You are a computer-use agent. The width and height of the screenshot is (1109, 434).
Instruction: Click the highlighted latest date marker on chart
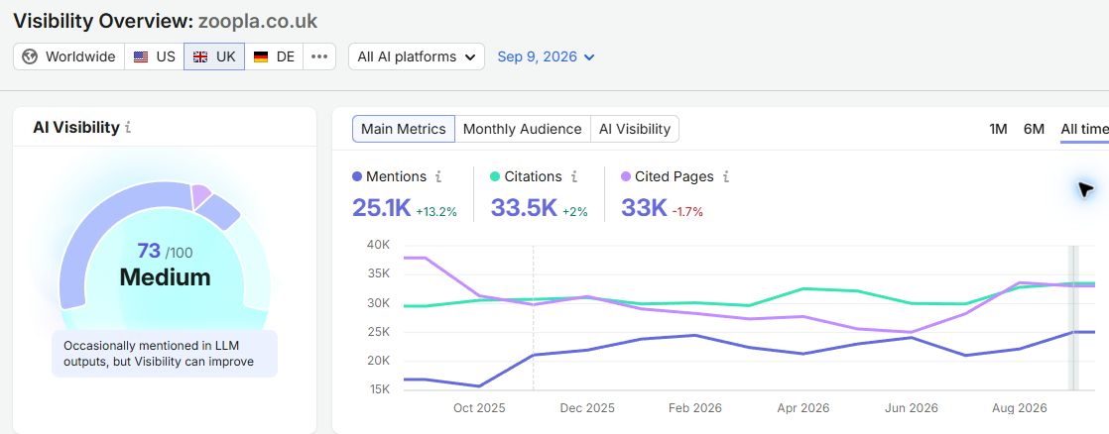(1073, 318)
